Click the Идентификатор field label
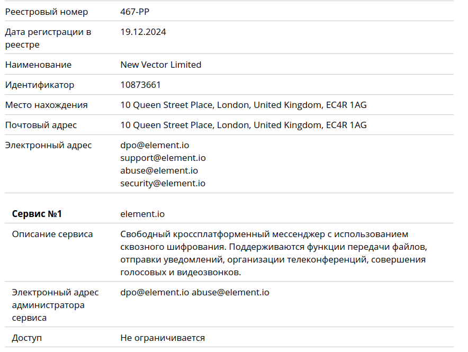Screen dimensions: 468x352 (x=40, y=85)
